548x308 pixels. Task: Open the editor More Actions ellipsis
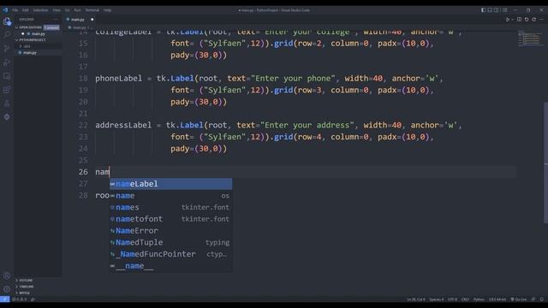pyautogui.click(x=541, y=20)
